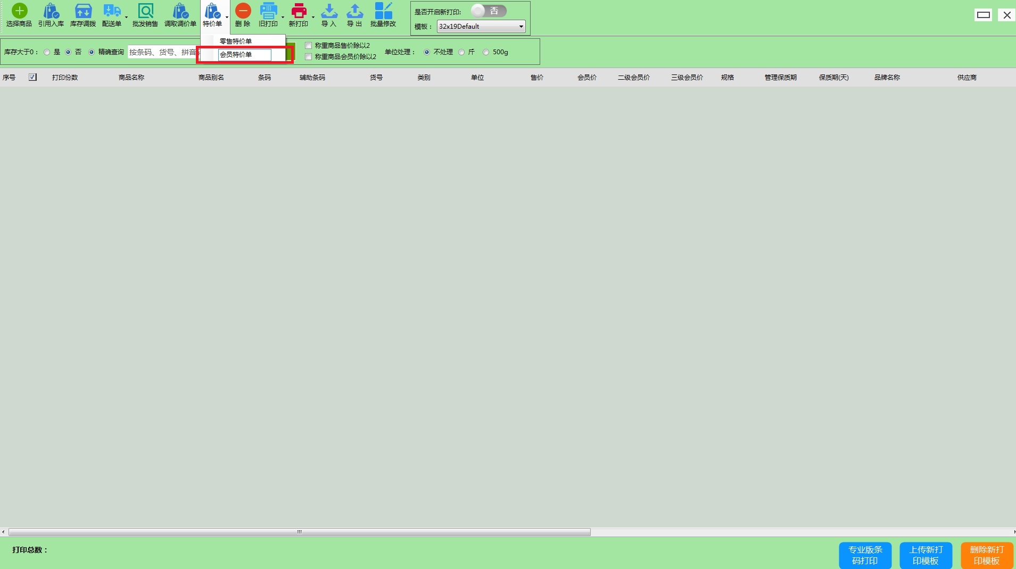Click the 库存调拨 icon
This screenshot has height=569, width=1016.
83,11
